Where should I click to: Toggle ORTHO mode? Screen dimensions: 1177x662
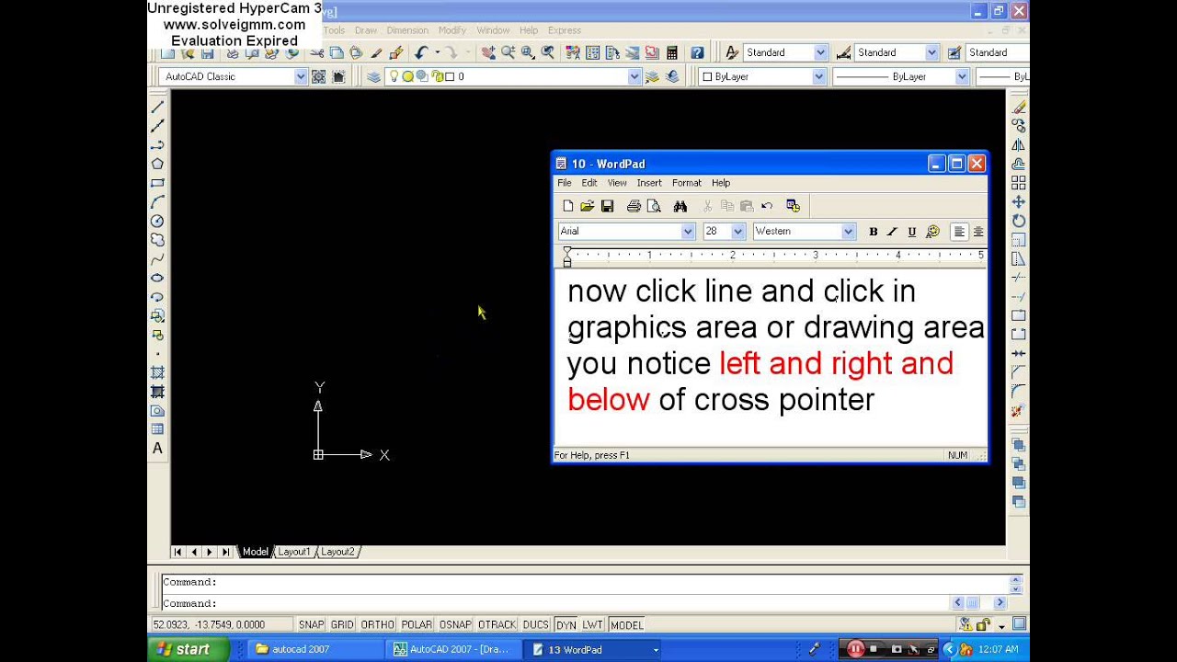[x=377, y=624]
